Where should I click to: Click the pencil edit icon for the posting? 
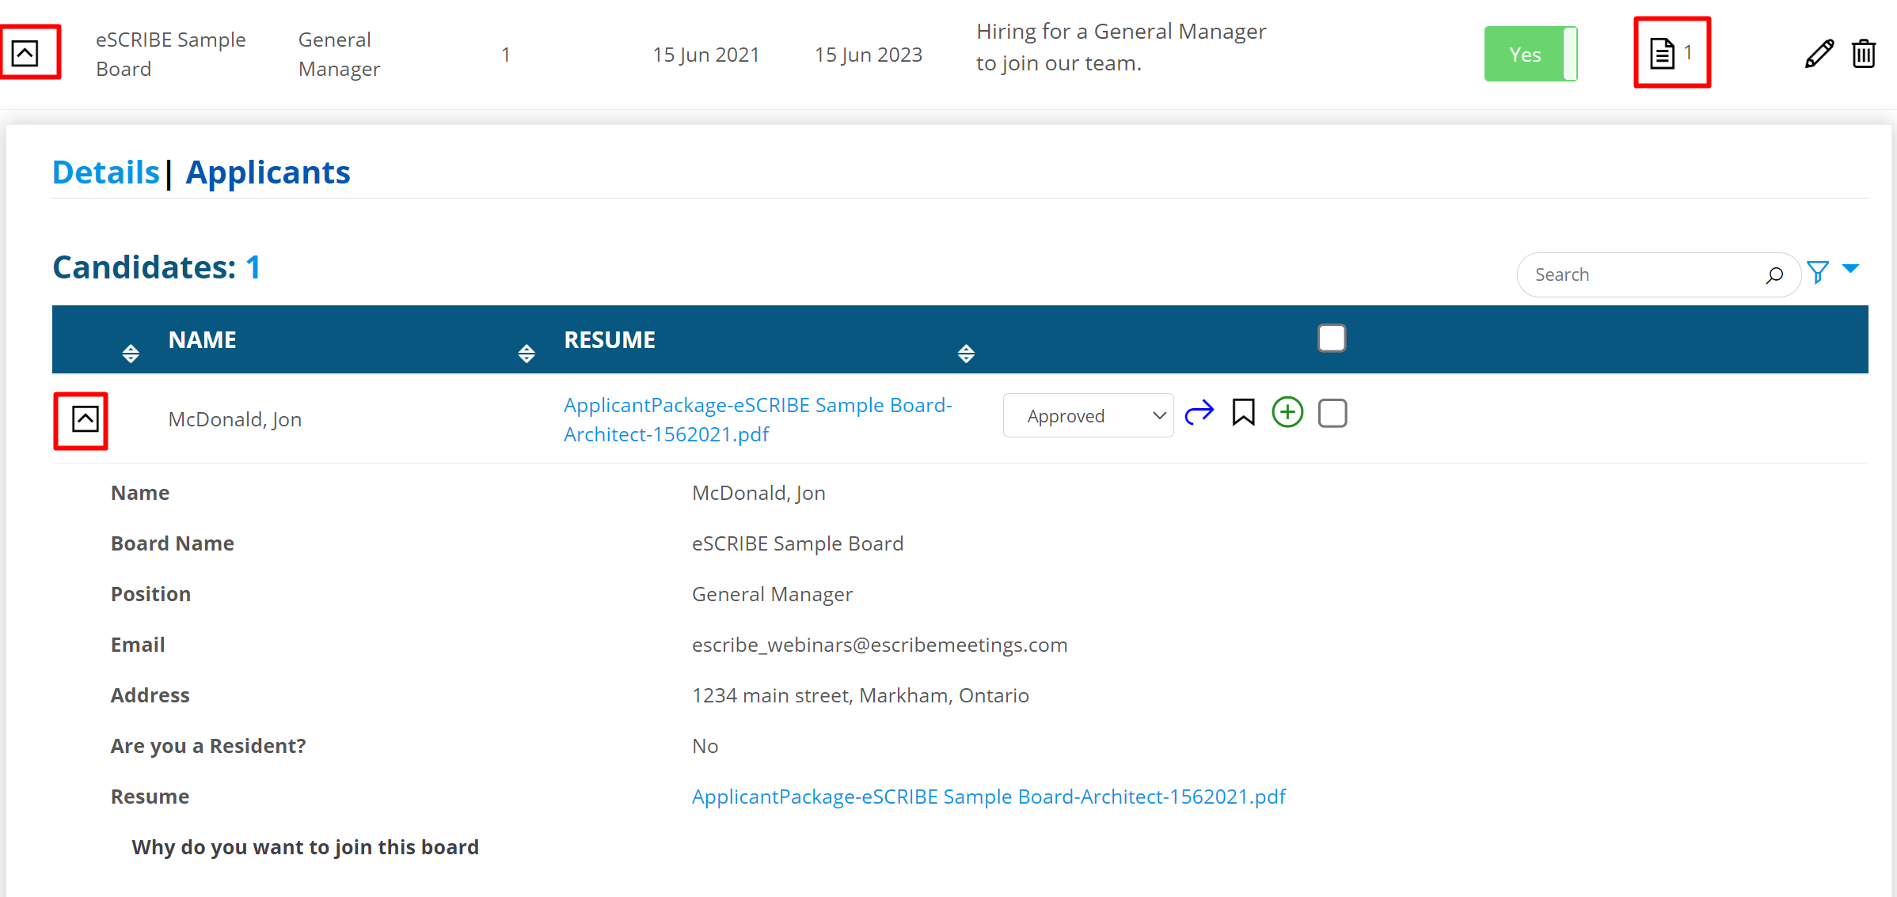[x=1819, y=54]
